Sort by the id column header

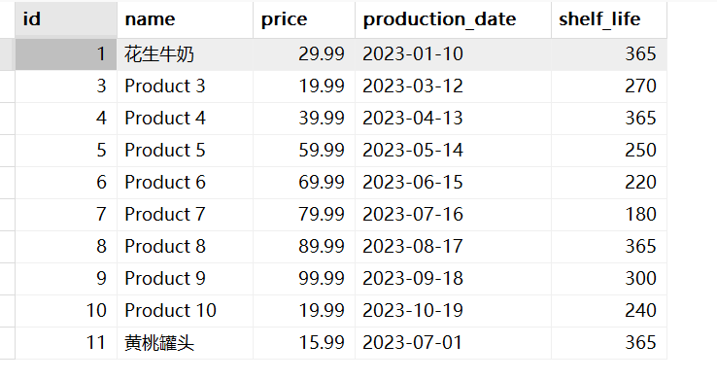66,19
